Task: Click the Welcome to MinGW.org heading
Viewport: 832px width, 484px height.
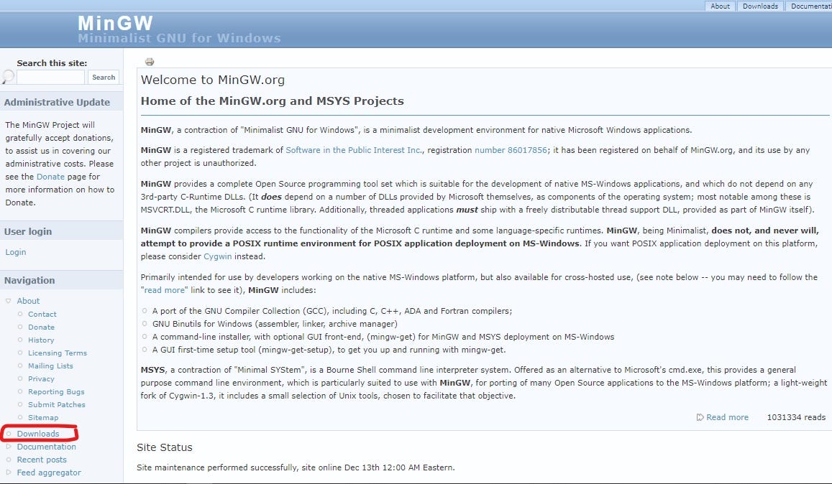Action: (x=213, y=80)
